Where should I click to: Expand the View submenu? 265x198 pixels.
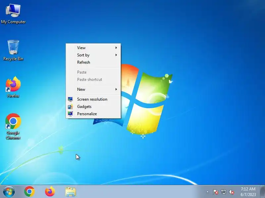point(93,48)
